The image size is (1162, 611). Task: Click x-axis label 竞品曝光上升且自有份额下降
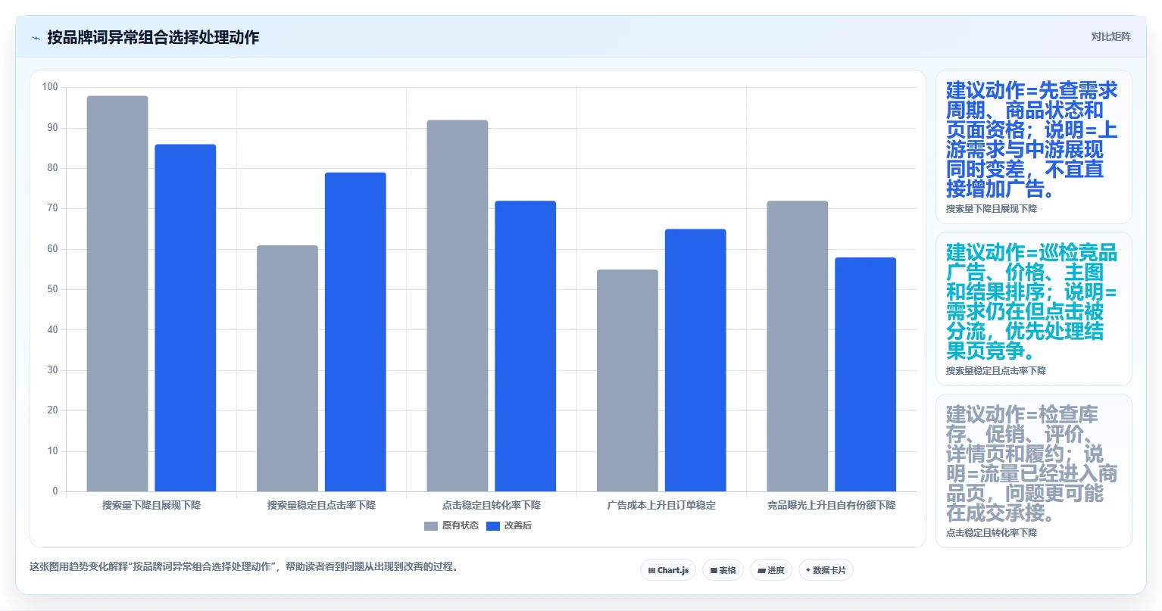click(832, 505)
